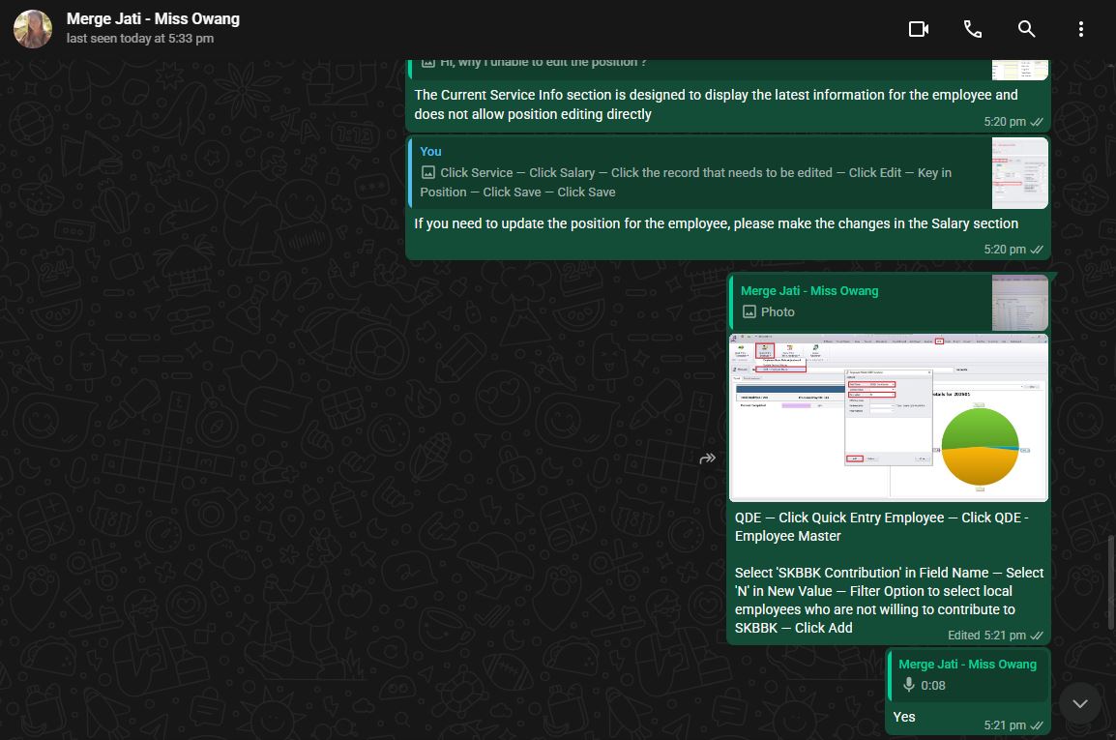This screenshot has height=740, width=1116.
Task: Open the thumbnail in the quoted Click Service reply
Action: pos(1020,173)
